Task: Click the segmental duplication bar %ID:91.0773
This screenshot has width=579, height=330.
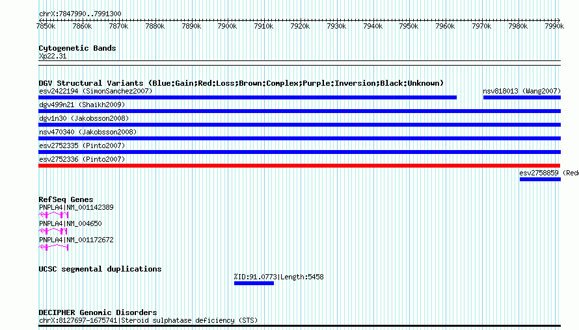Action: (254, 283)
